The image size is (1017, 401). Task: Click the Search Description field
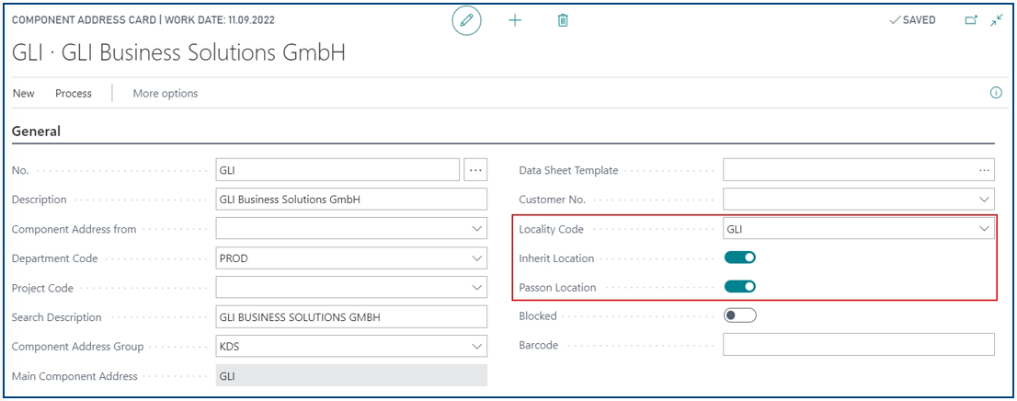coord(351,317)
